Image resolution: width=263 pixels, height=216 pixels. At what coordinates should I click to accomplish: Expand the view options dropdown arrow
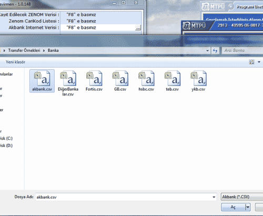(x=259, y=62)
